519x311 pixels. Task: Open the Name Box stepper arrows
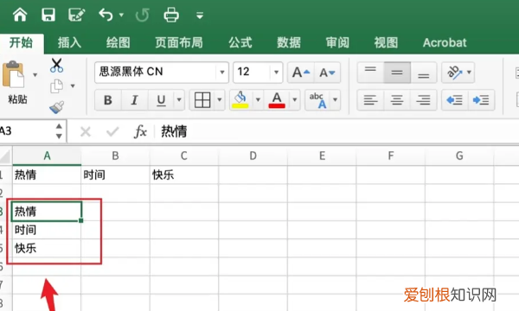59,131
